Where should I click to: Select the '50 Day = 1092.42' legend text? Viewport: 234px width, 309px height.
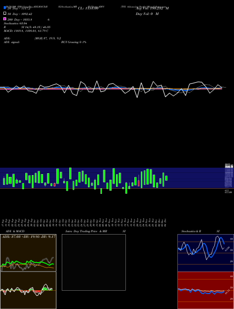point(20,14)
